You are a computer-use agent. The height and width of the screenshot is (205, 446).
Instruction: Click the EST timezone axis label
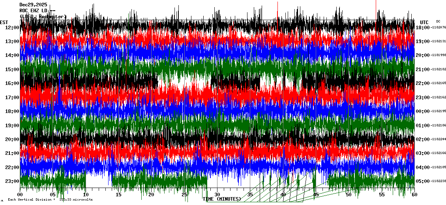(4, 22)
